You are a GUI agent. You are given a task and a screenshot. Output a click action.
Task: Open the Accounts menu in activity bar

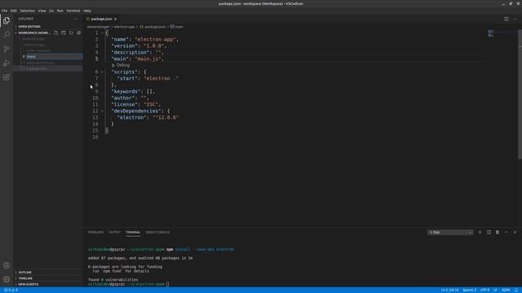coord(7,265)
